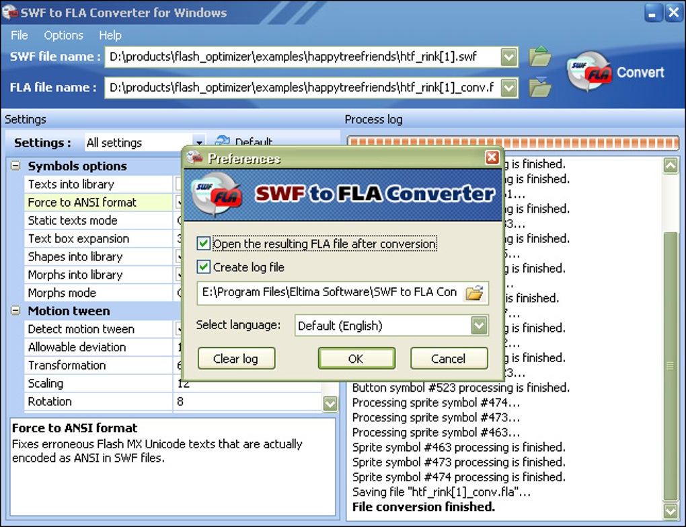
Task: Select Allowable deviation row
Action: tap(98, 347)
